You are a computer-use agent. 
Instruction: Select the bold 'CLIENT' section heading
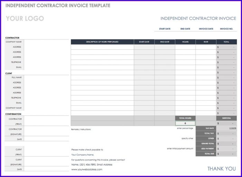(9, 73)
